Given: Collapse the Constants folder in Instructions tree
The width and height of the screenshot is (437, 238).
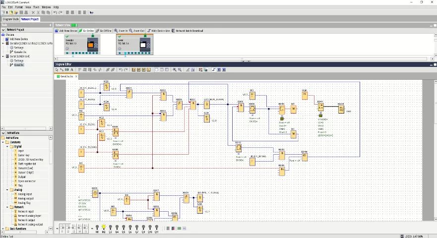Looking at the screenshot, I should click(x=3, y=142).
